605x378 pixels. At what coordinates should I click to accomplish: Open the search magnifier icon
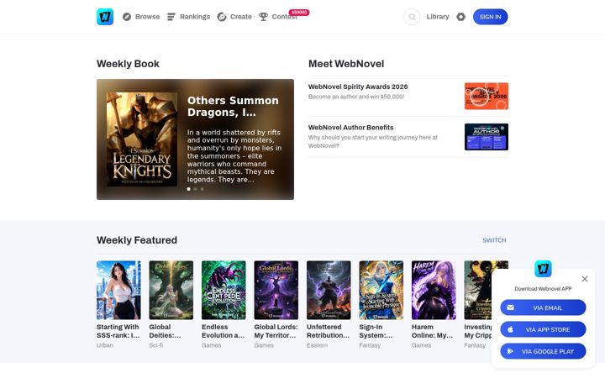point(412,17)
